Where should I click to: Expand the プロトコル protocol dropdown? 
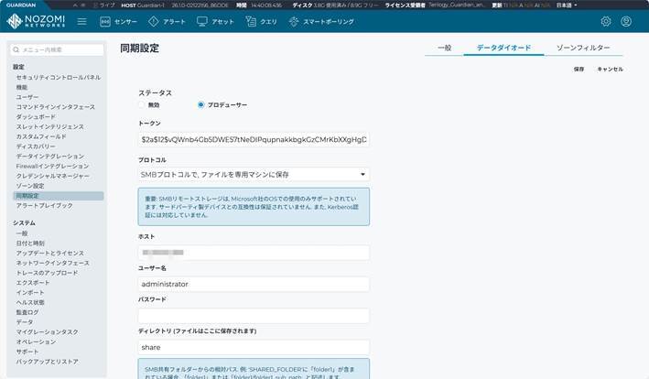point(254,173)
